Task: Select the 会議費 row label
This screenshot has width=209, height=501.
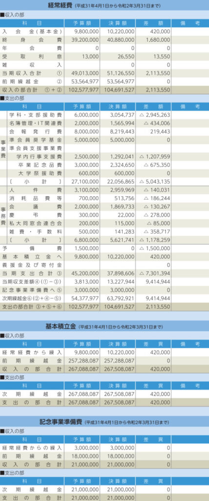Action: click(36, 207)
